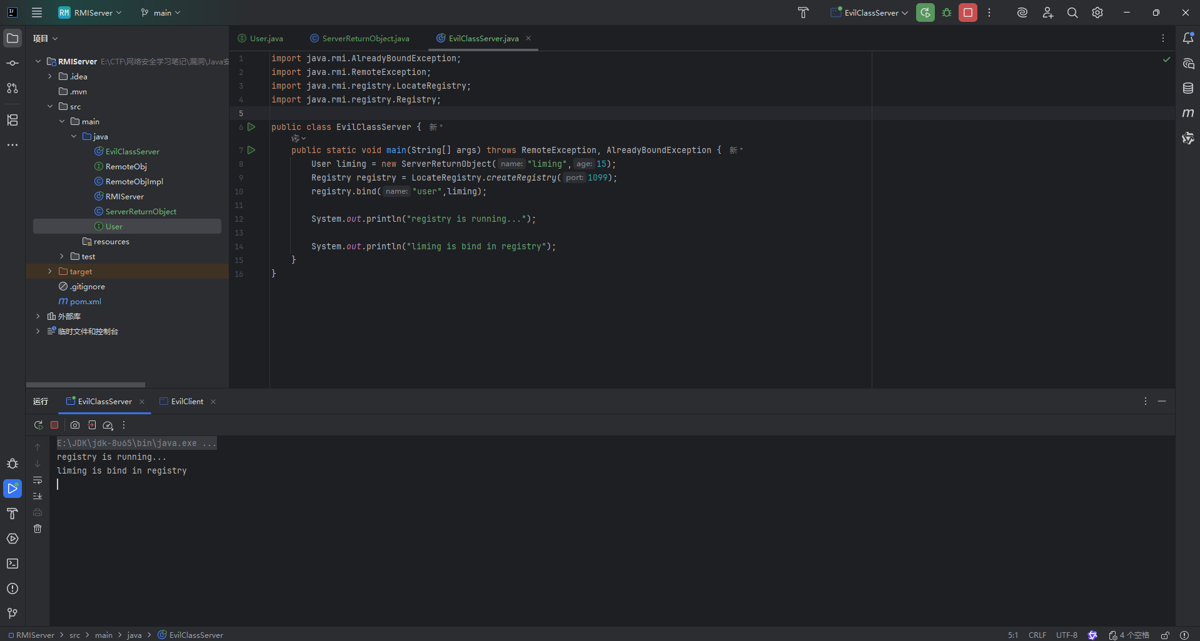This screenshot has width=1200, height=641.
Task: Rerun EvilClassServer in run panel
Action: click(38, 425)
